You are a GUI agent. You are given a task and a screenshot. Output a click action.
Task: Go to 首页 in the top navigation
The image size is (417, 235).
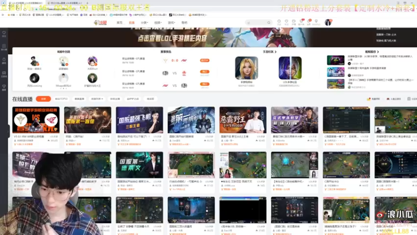click(120, 22)
